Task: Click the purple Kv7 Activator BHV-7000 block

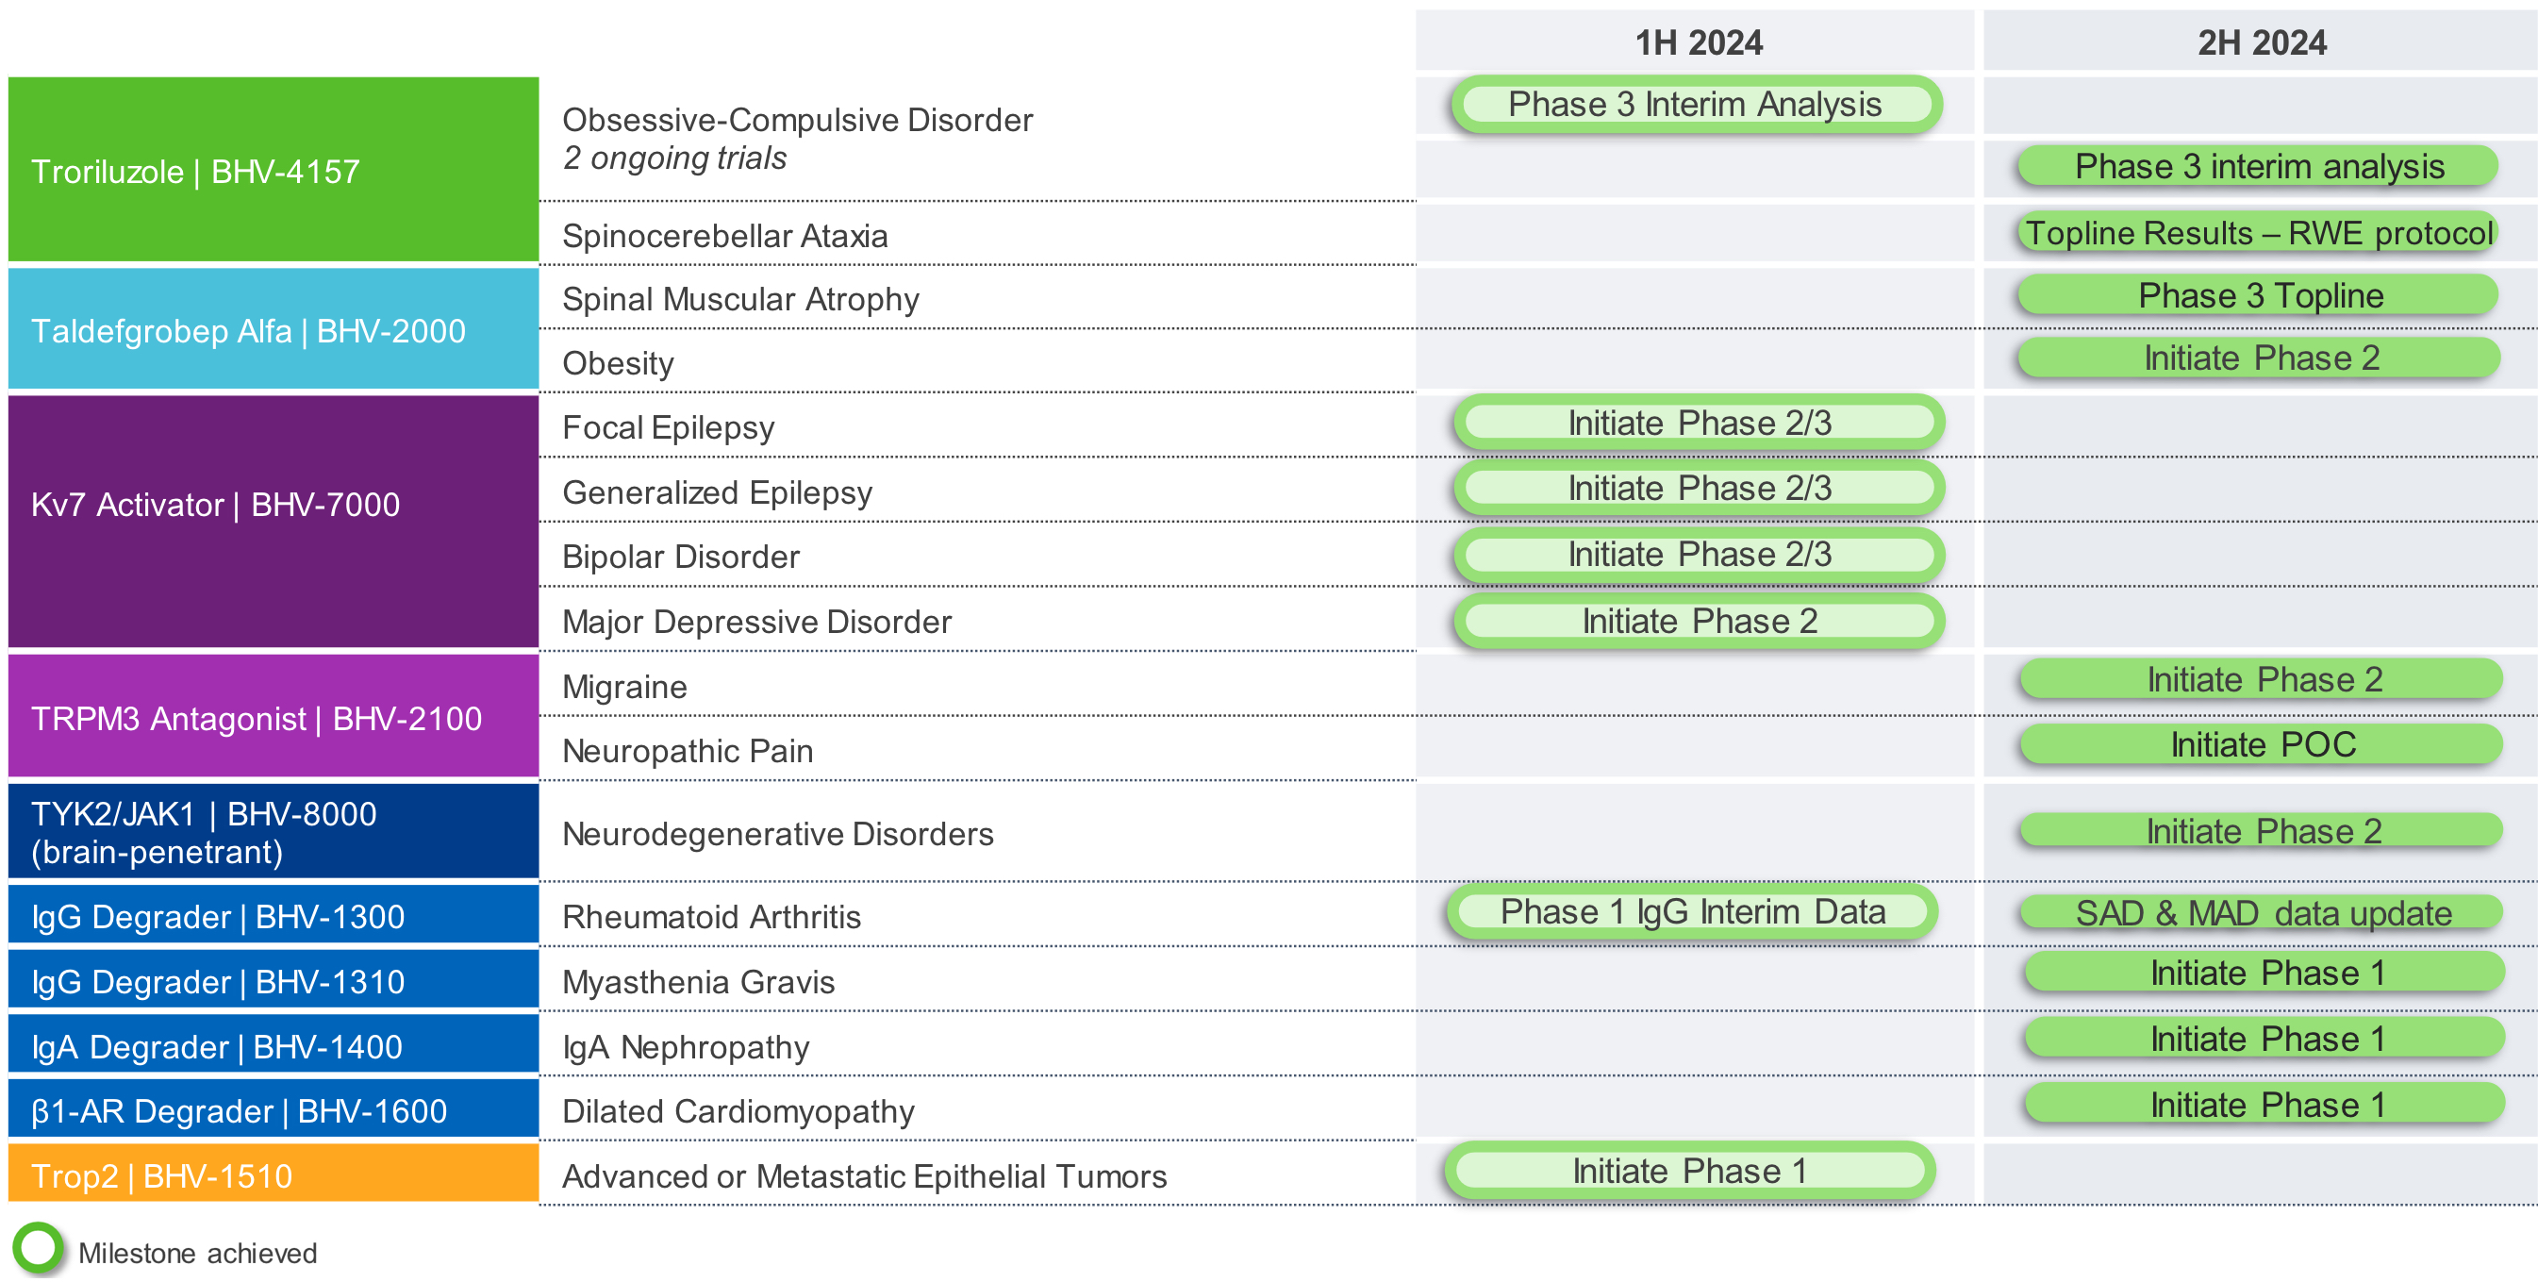Action: click(273, 523)
